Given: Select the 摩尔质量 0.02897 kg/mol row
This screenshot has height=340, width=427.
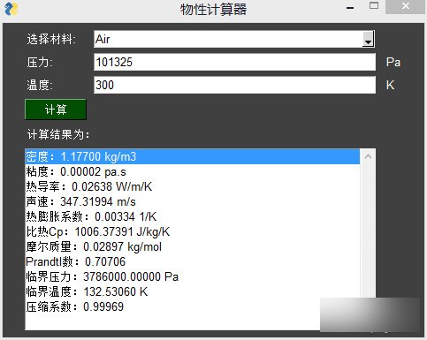Looking at the screenshot, I should click(x=193, y=246).
